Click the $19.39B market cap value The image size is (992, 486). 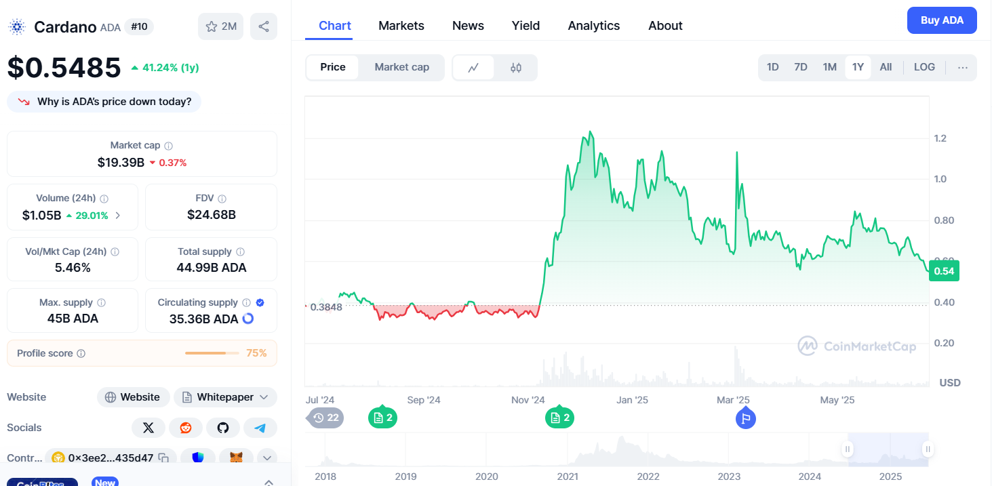[x=121, y=163]
